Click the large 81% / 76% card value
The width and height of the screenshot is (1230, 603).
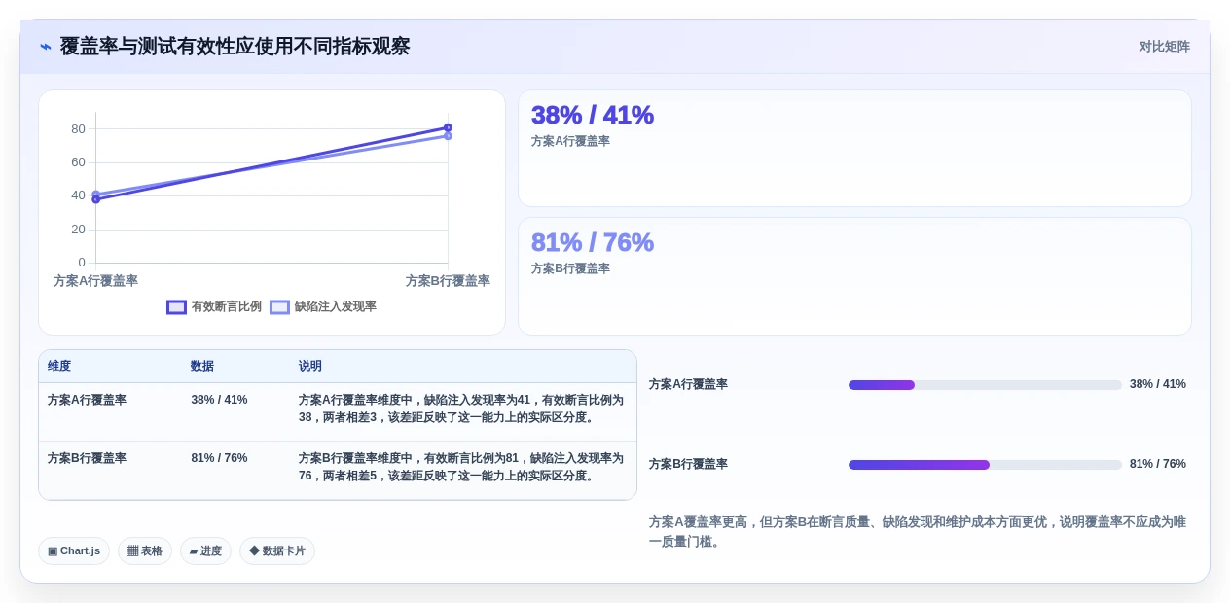click(592, 242)
